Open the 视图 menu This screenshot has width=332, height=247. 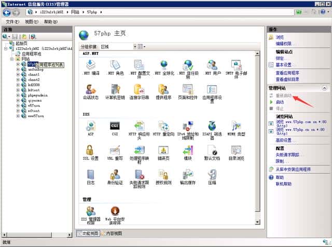point(32,22)
